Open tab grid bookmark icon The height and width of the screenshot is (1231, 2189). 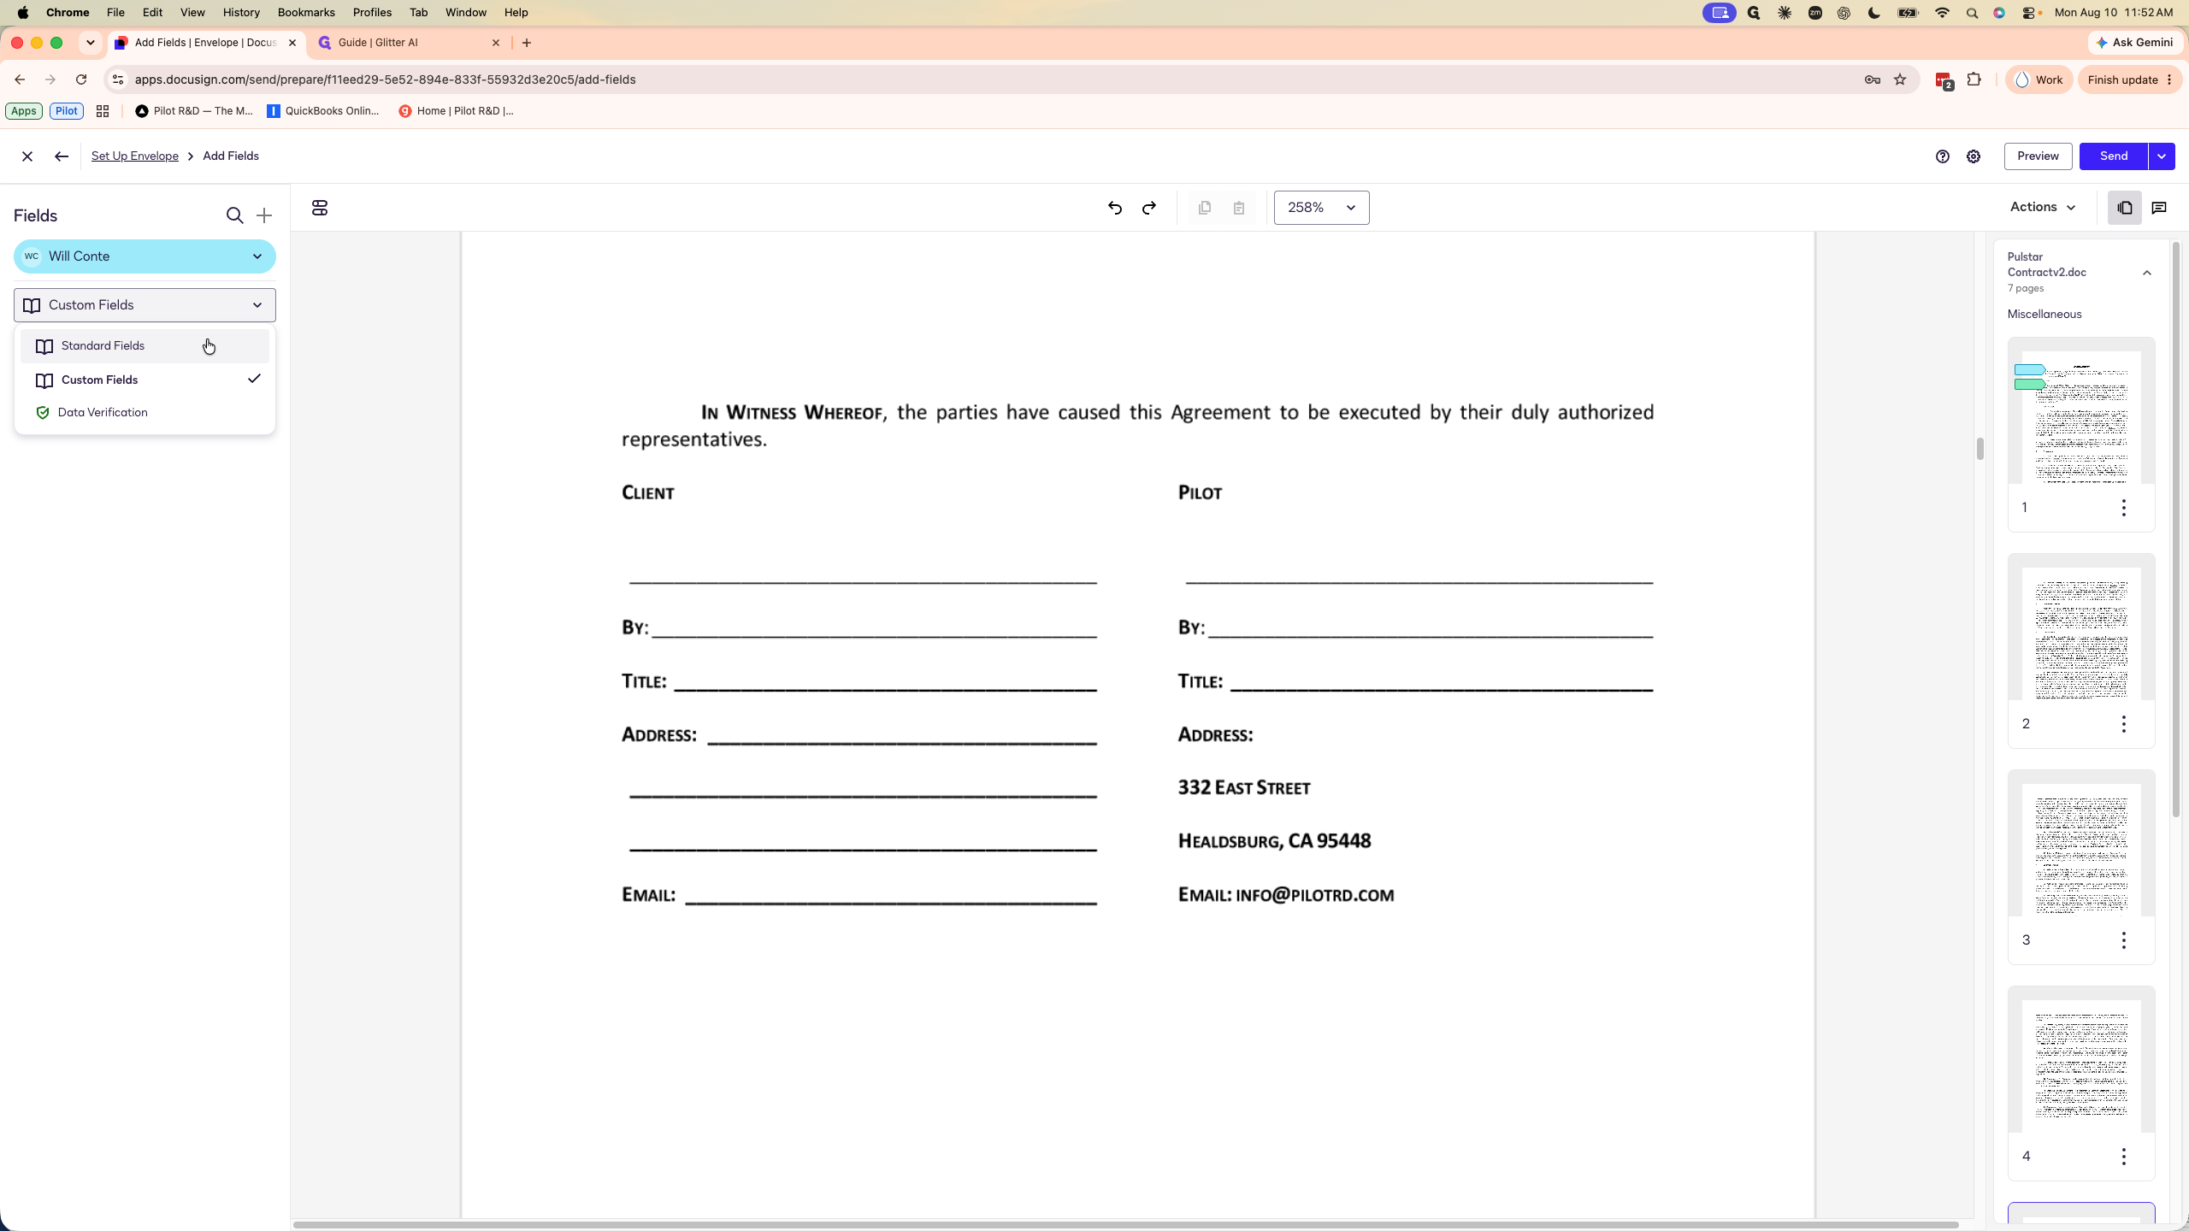103,111
